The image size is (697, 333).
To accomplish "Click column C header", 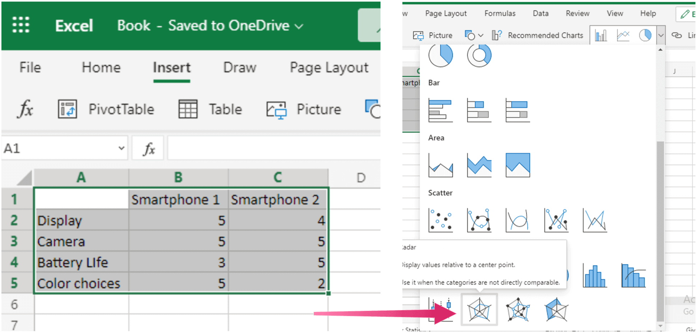I will click(277, 177).
